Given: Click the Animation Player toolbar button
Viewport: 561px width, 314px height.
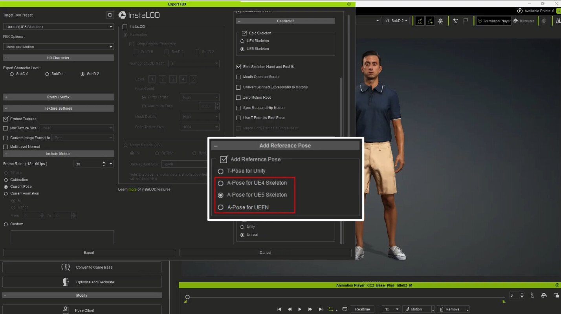Looking at the screenshot, I should point(494,21).
